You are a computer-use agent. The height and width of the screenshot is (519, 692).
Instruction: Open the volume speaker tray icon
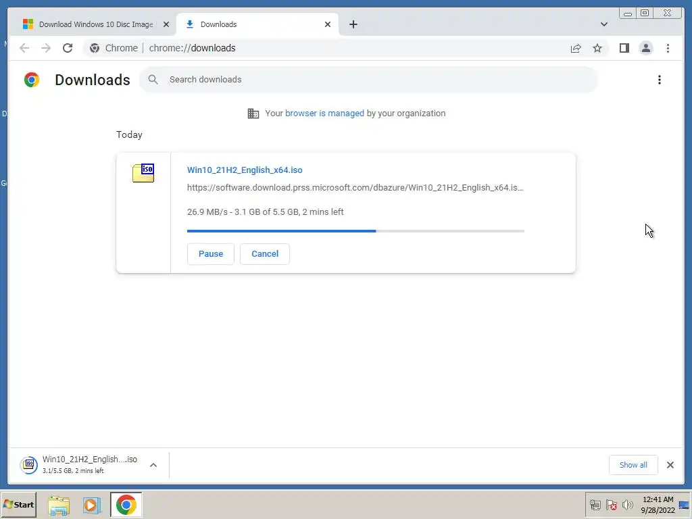627,505
